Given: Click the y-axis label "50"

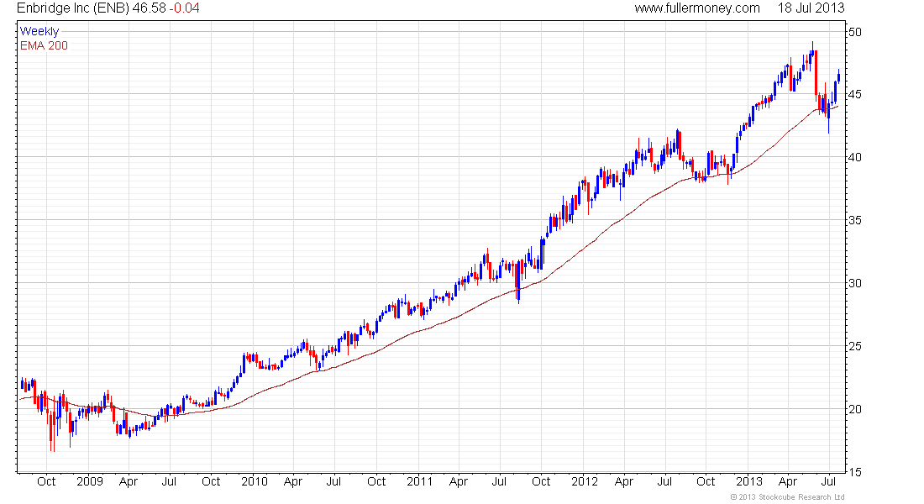Looking at the screenshot, I should [x=854, y=32].
